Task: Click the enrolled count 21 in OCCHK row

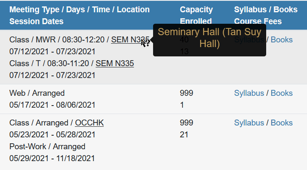Action: 184,135
